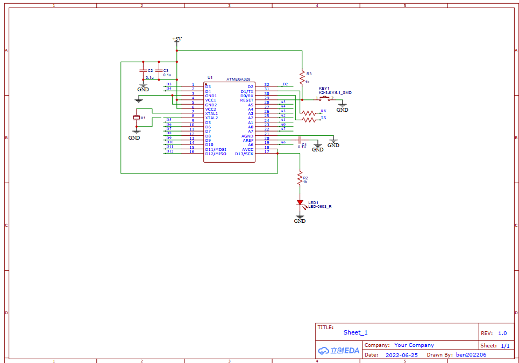Image resolution: width=519 pixels, height=363 pixels.
Task: Click the resistor next to RX label
Action: (x=309, y=113)
